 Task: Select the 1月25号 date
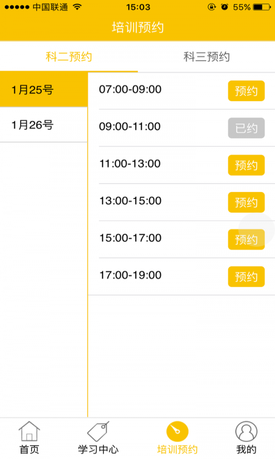coord(44,90)
